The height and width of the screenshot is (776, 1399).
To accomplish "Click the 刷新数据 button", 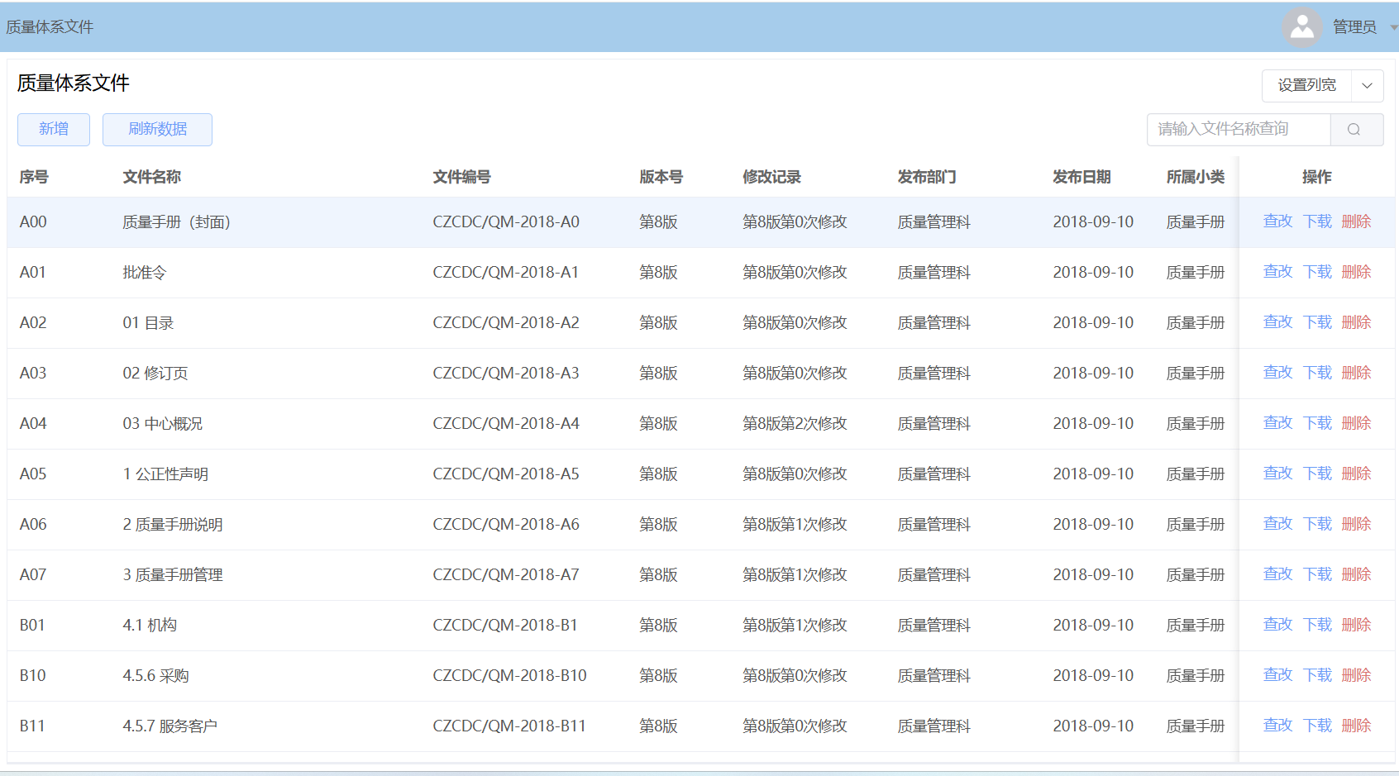I will coord(157,130).
